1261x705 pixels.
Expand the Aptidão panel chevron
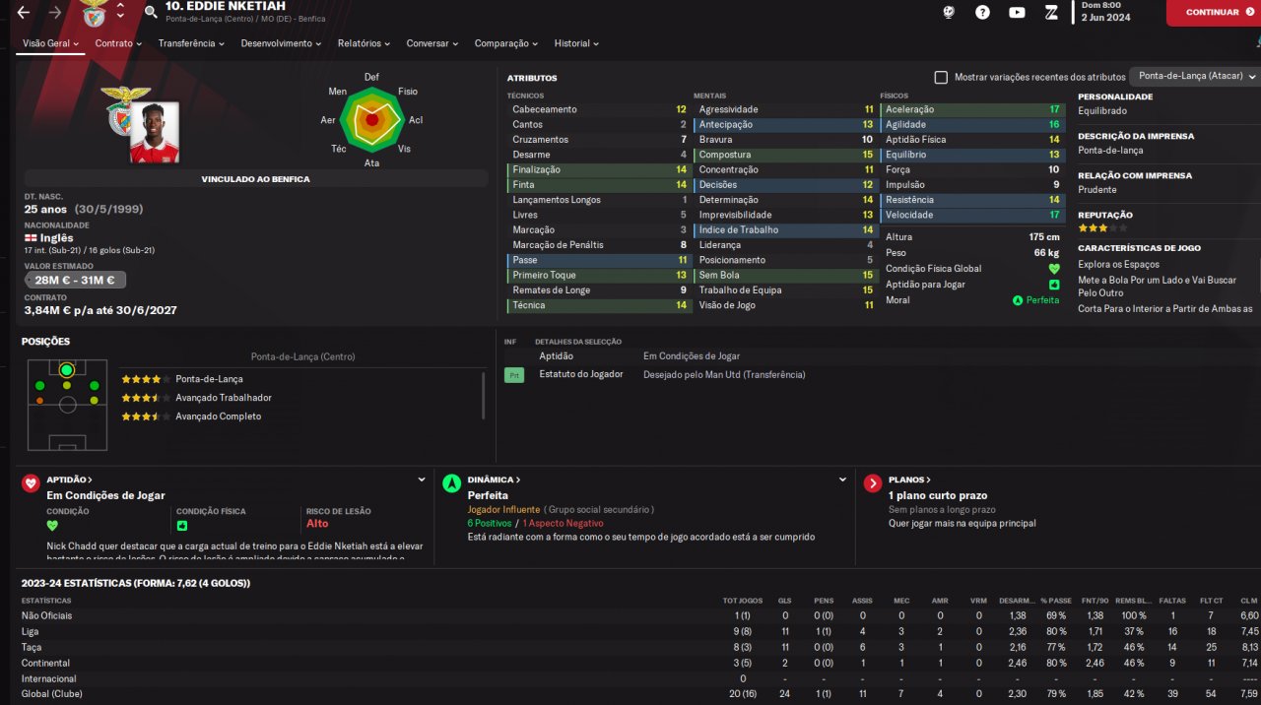pos(422,480)
